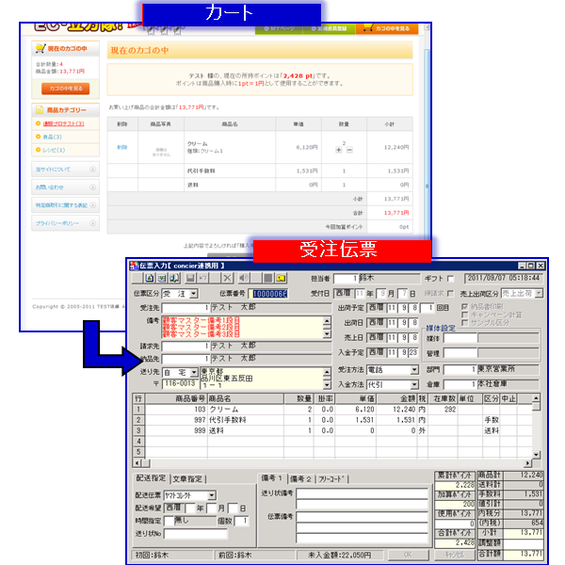This screenshot has height=565, width=565.
Task: Click the save floppy-disk icon in slip toolbar
Action: click(190, 278)
